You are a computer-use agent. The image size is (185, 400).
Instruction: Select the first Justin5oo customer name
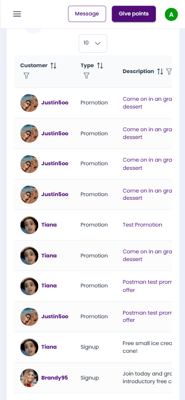pyautogui.click(x=55, y=103)
